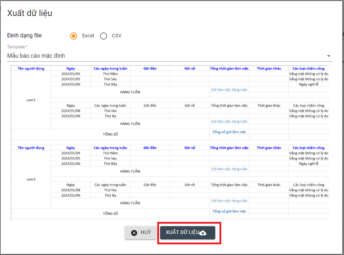
Task: Click the TỔNG SỐ row under user1
Action: pos(110,134)
